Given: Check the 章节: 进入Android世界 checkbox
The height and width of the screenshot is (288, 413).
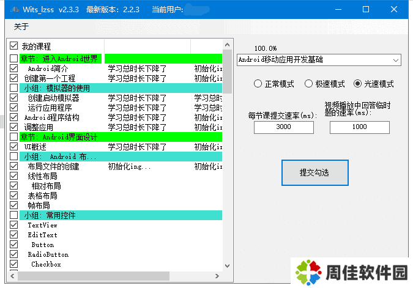Looking at the screenshot, I should click(x=14, y=59).
